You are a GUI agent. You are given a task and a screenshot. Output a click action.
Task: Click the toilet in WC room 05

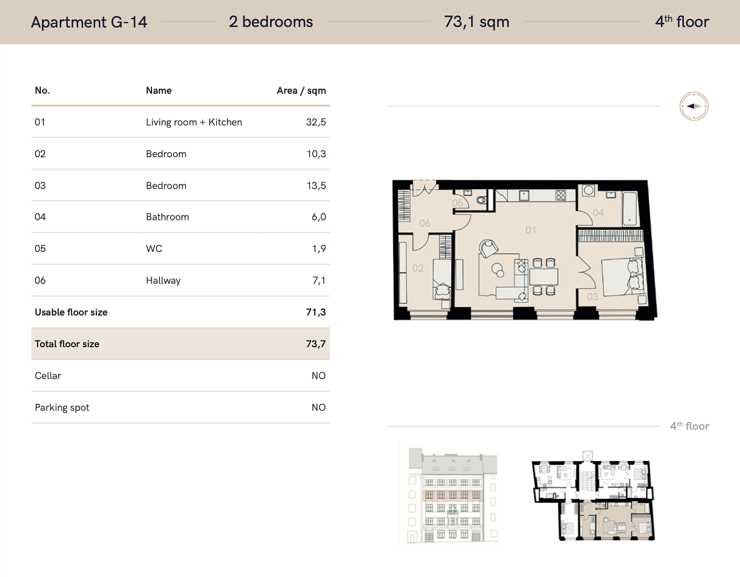click(x=481, y=200)
